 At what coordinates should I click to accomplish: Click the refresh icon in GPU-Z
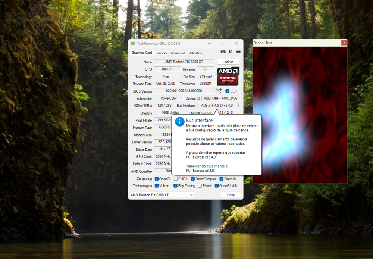231,52
